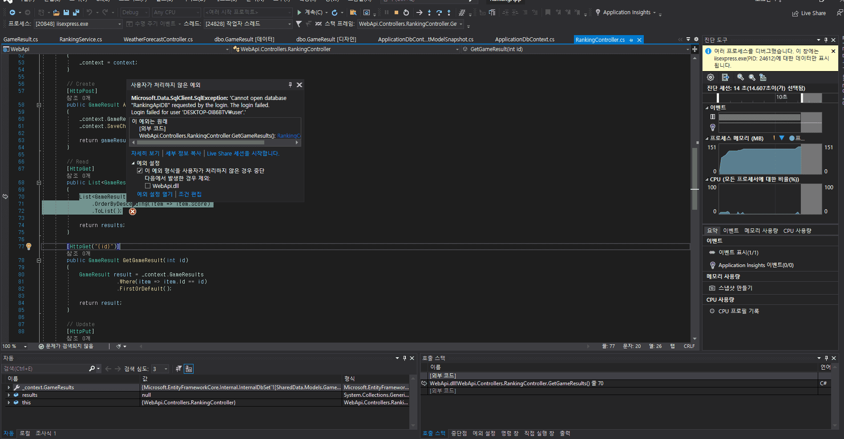Uncheck break on unhandled exception type

tap(140, 171)
